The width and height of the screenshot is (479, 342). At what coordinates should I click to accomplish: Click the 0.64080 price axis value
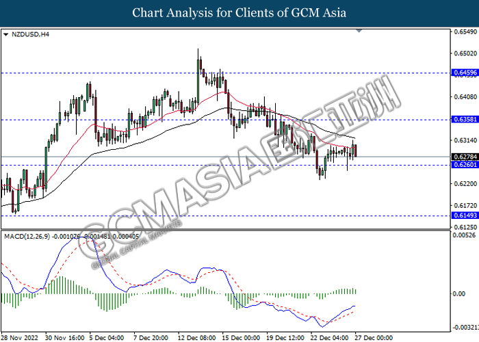[465, 97]
